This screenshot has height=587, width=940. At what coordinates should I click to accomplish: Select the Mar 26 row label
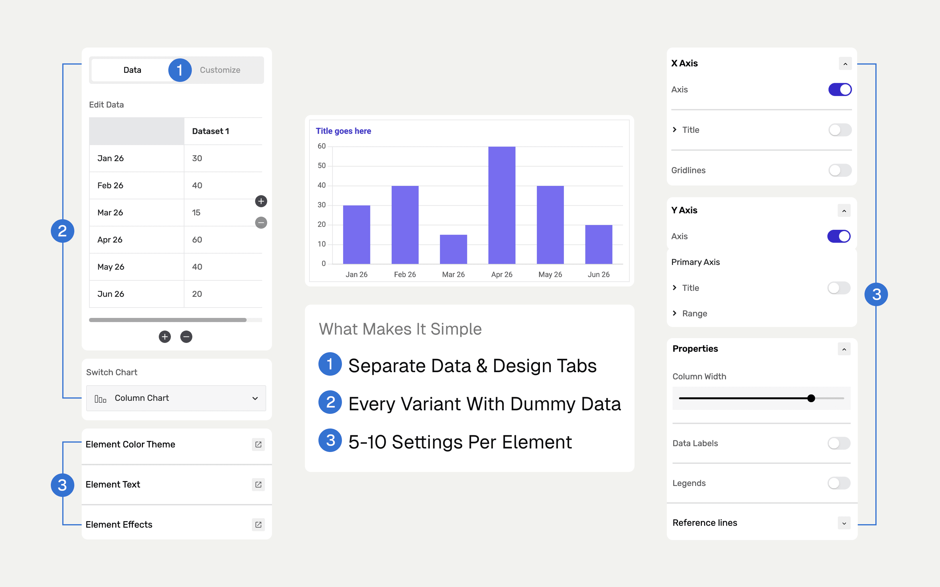pyautogui.click(x=137, y=213)
